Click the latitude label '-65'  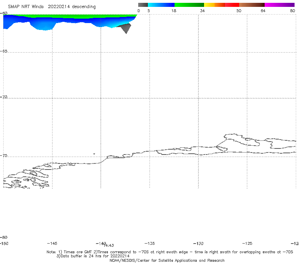[x=4, y=51]
